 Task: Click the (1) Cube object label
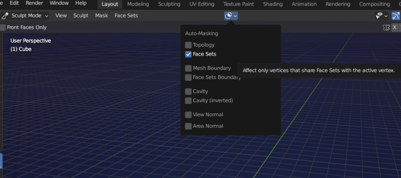coord(21,49)
